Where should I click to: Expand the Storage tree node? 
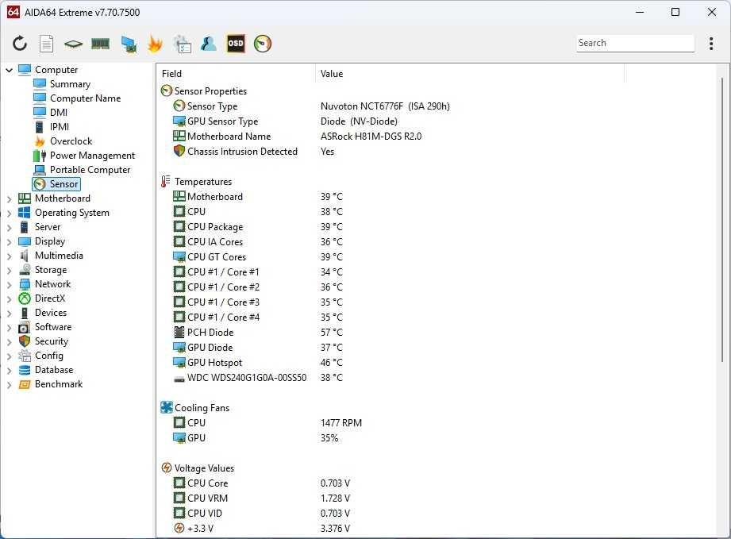pos(9,271)
